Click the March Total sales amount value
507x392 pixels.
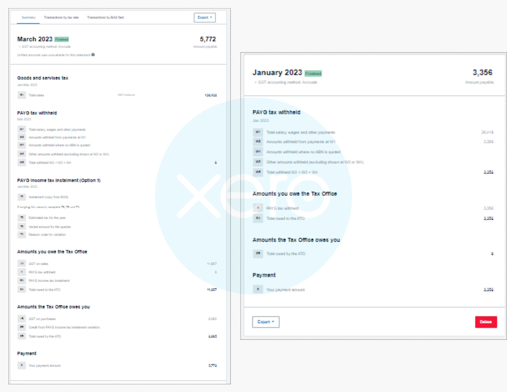click(210, 95)
